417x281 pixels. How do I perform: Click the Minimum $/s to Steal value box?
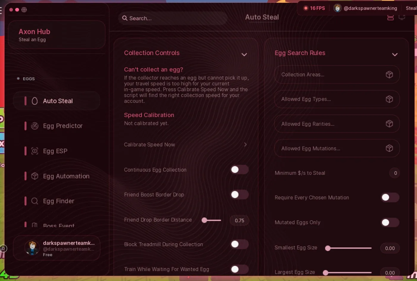pyautogui.click(x=395, y=173)
